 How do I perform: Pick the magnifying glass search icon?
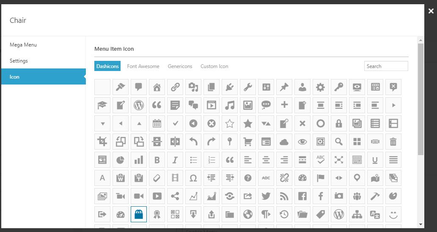339,142
